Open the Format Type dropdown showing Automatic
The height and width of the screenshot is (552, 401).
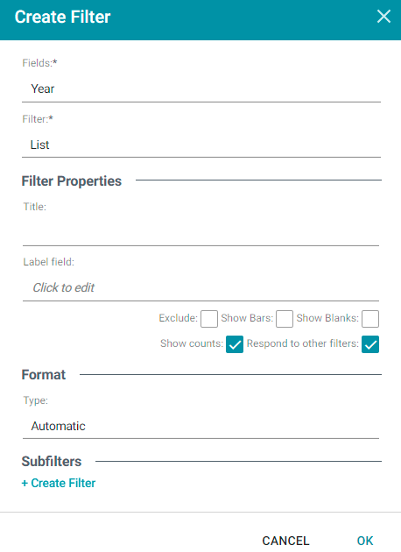coord(200,426)
